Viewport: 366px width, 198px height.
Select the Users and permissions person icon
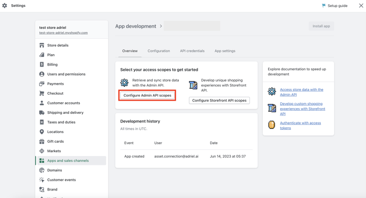point(42,74)
